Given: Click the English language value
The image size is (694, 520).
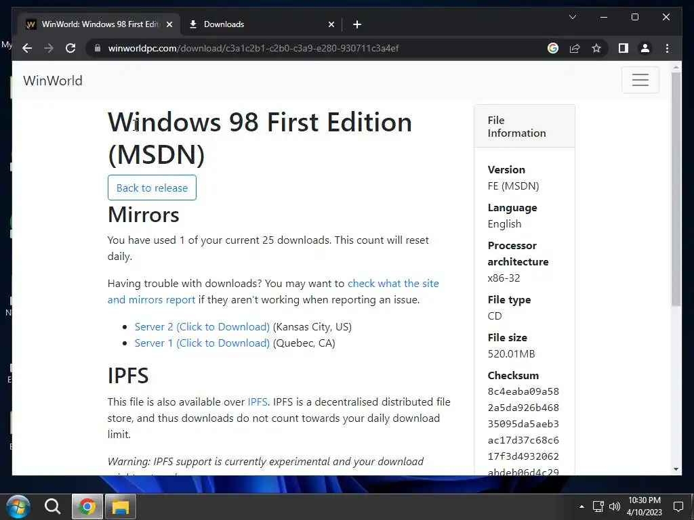Looking at the screenshot, I should (x=504, y=223).
